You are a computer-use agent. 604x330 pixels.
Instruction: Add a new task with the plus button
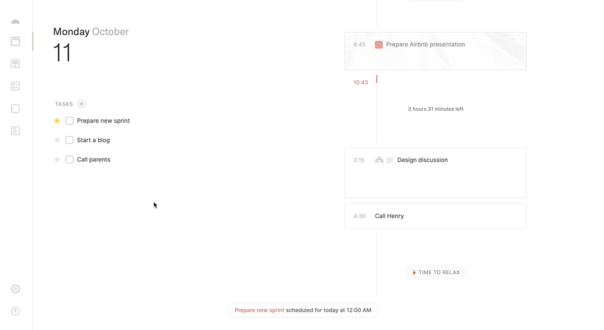pos(82,104)
